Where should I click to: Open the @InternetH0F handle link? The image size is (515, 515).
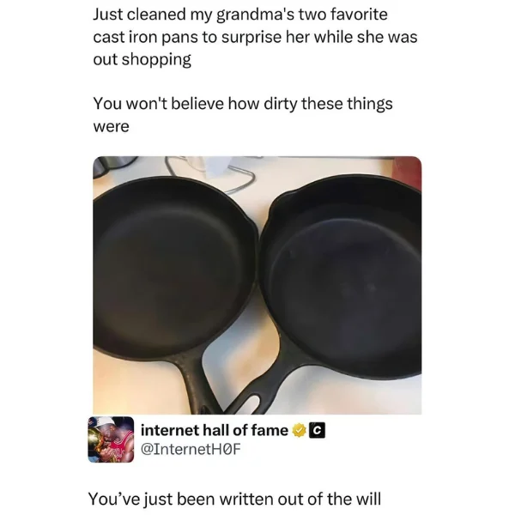[191, 449]
